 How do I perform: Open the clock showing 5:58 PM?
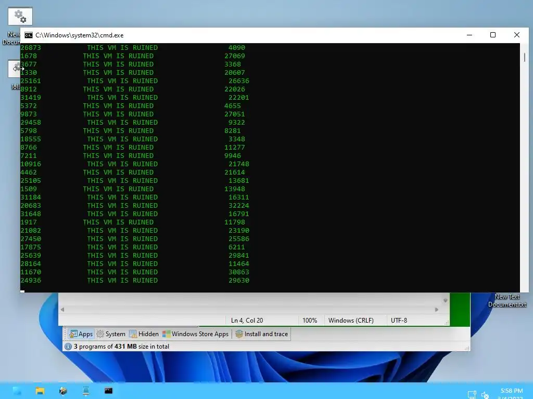click(x=512, y=391)
